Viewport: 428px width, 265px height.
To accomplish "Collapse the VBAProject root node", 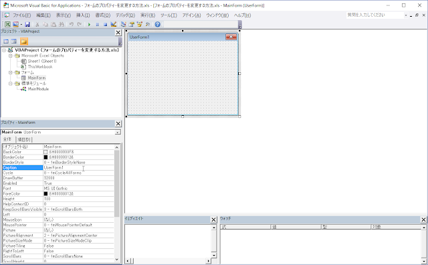I will point(4,50).
